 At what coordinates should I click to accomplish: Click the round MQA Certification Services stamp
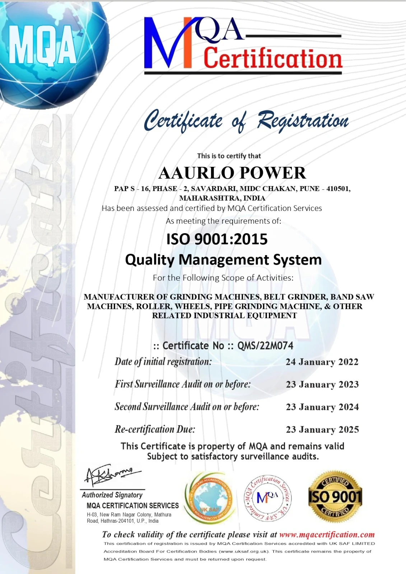(268, 498)
